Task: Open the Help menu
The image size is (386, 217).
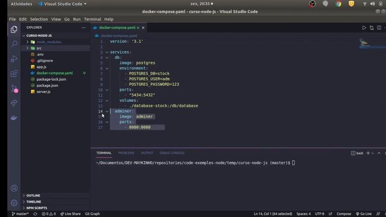Action: [x=109, y=19]
